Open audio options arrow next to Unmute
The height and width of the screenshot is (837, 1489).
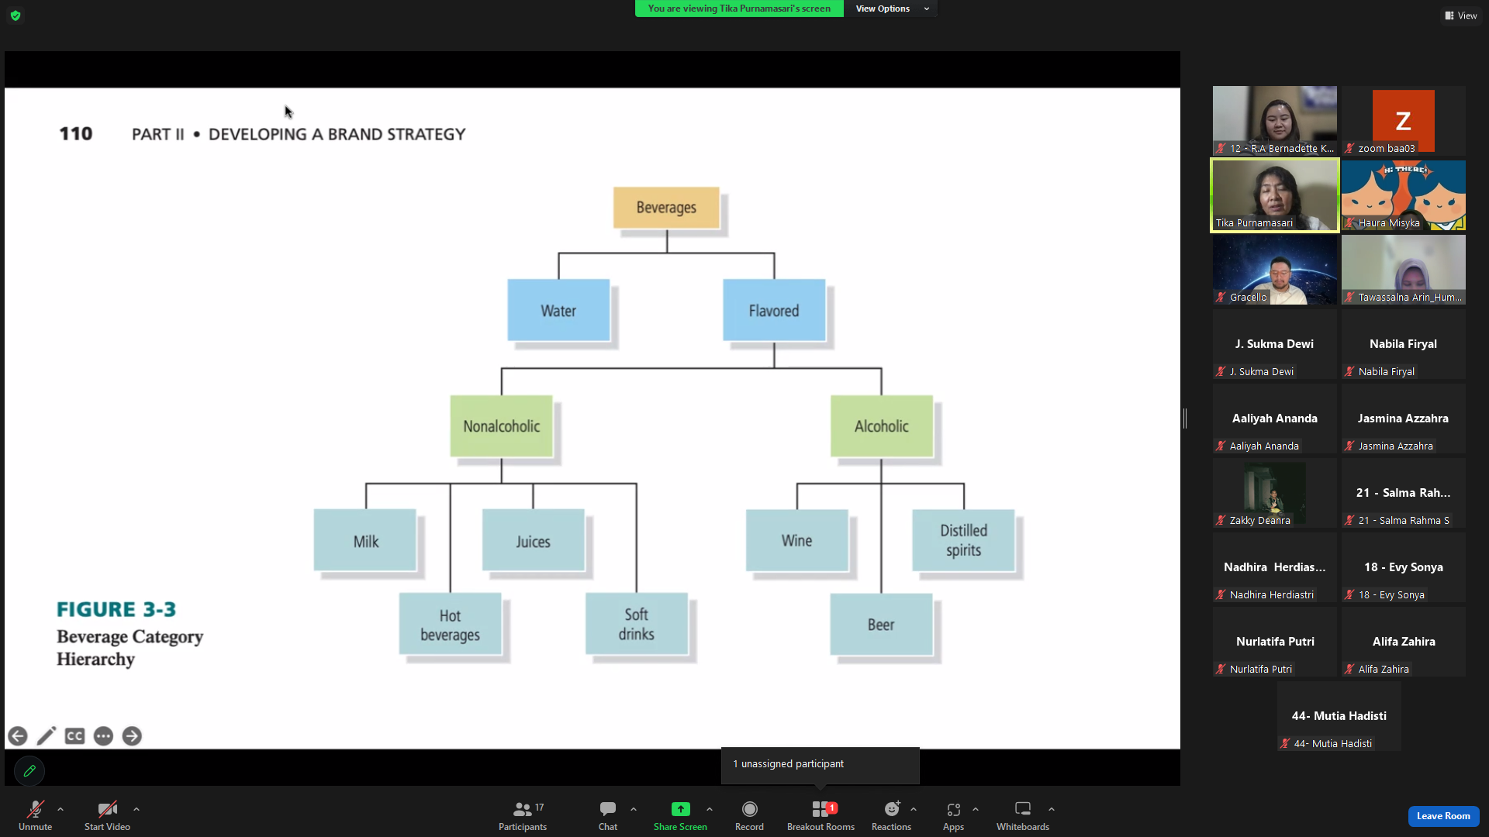tap(60, 809)
